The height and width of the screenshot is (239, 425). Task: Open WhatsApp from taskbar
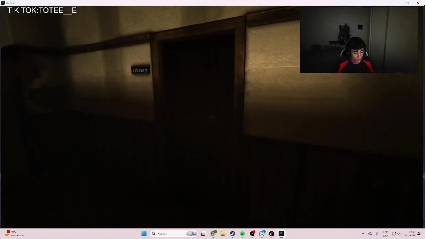tap(262, 234)
